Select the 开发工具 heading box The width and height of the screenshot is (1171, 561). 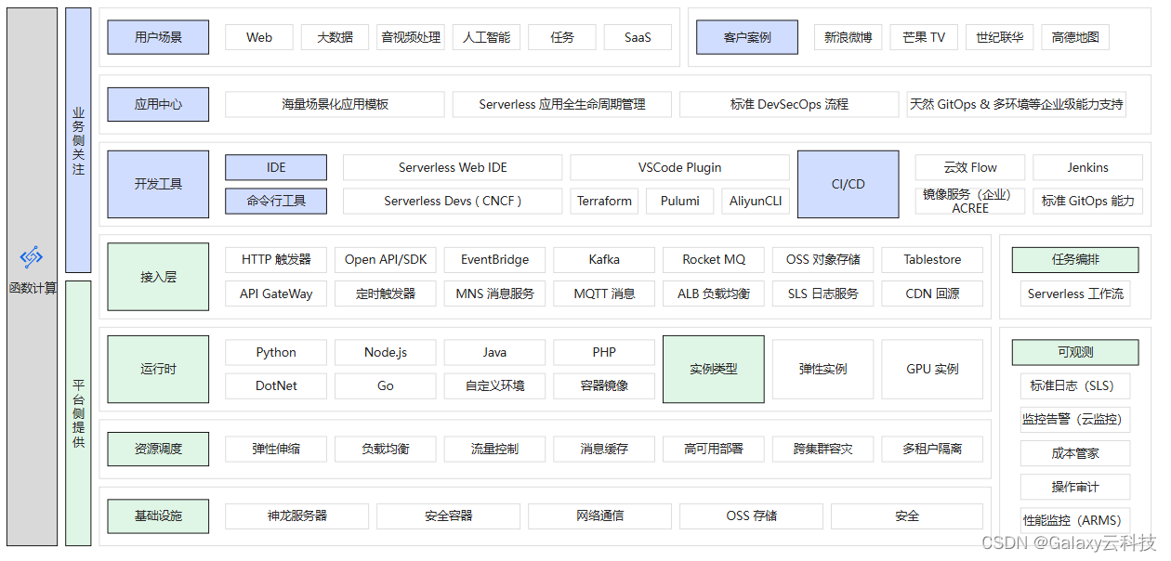pos(158,184)
